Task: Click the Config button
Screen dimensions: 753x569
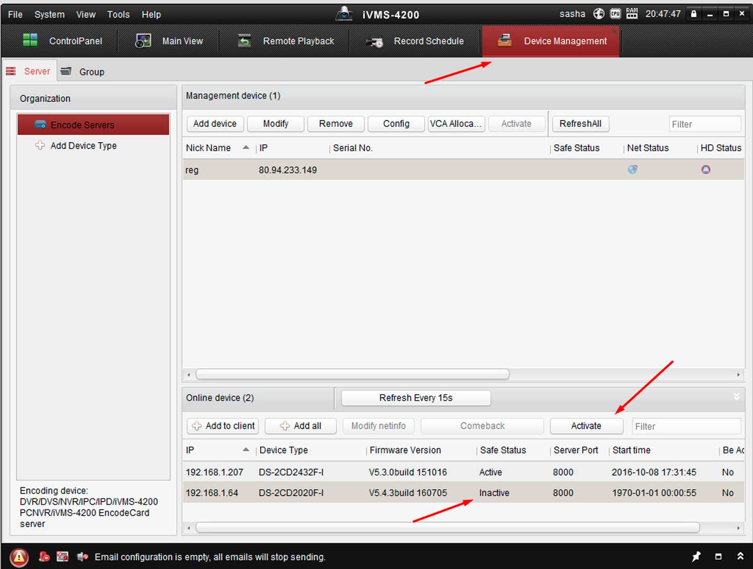Action: pyautogui.click(x=396, y=124)
